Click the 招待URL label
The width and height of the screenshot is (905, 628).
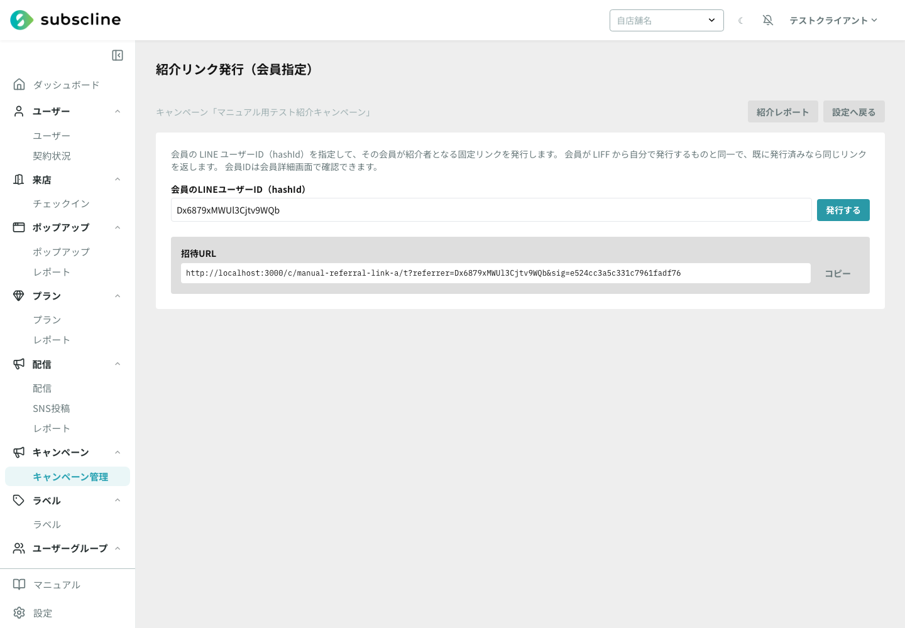[x=199, y=254]
